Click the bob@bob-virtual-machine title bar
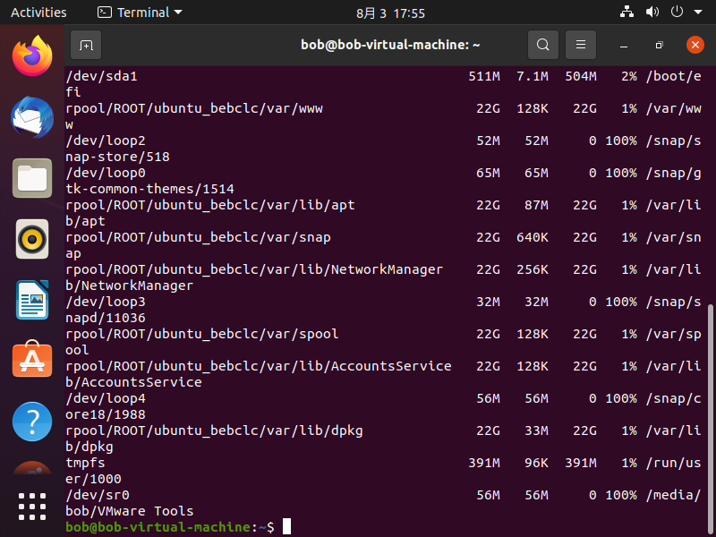716x537 pixels. [x=391, y=44]
